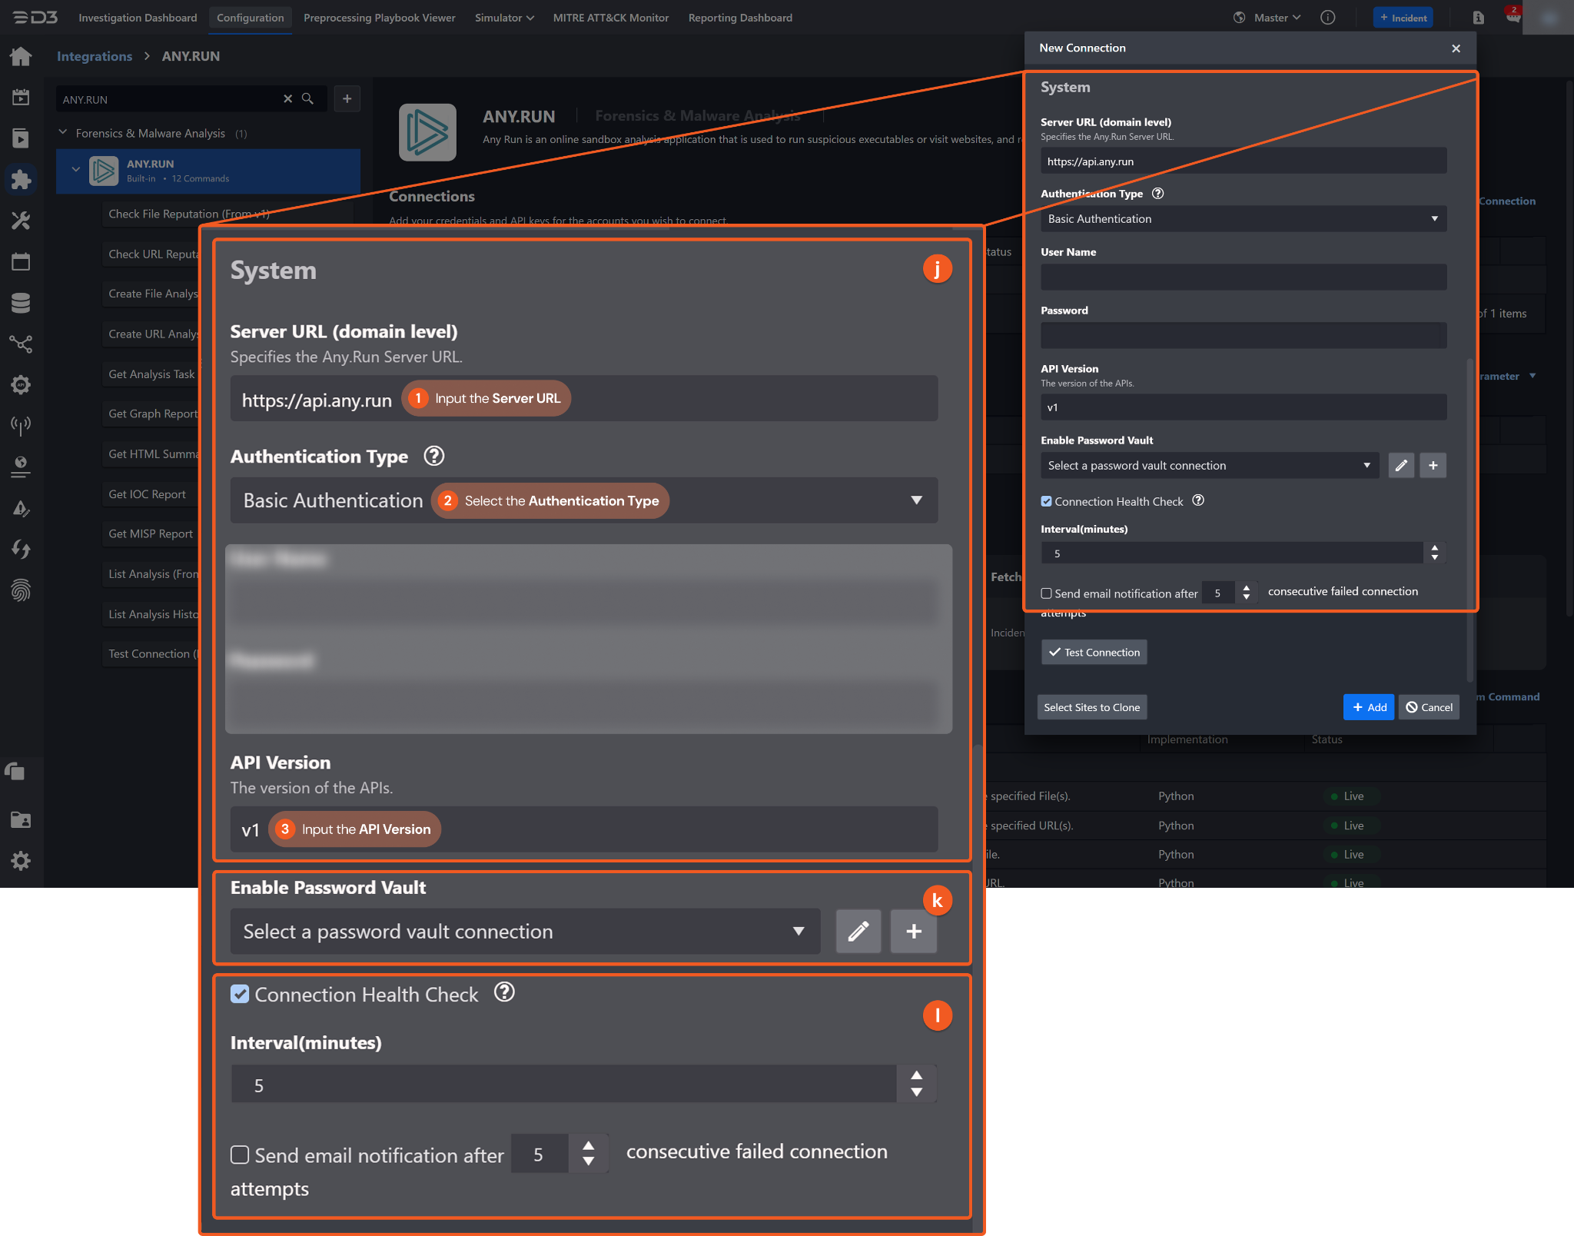Open the puzzle-piece integrations sidebar icon
Viewport: 1574px width, 1236px height.
coord(21,180)
